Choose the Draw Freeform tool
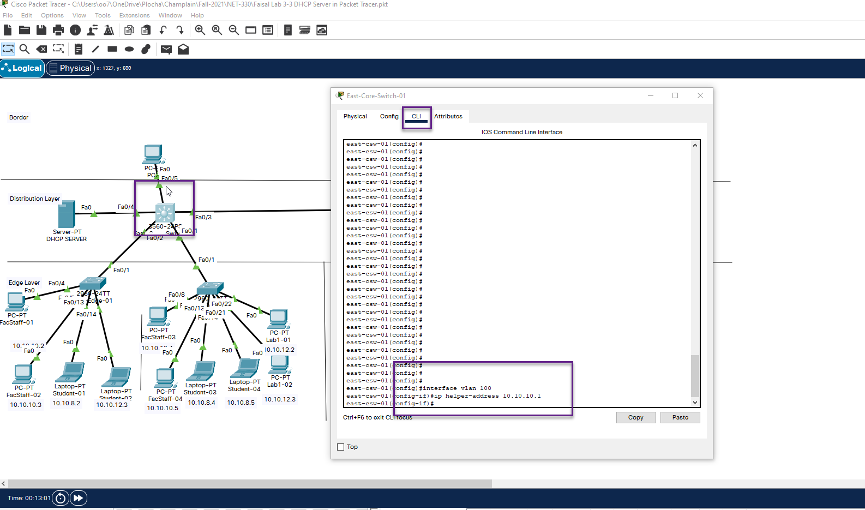Image resolution: width=865 pixels, height=510 pixels. (x=146, y=49)
